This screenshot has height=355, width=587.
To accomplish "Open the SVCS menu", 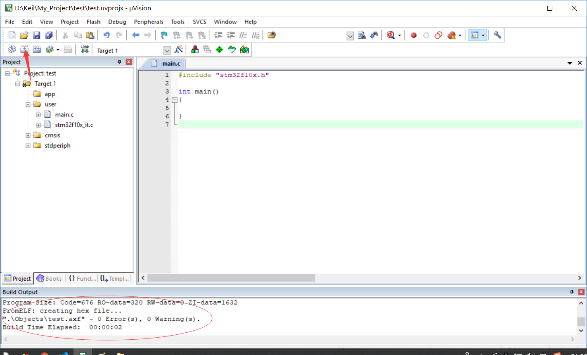I will pos(199,22).
